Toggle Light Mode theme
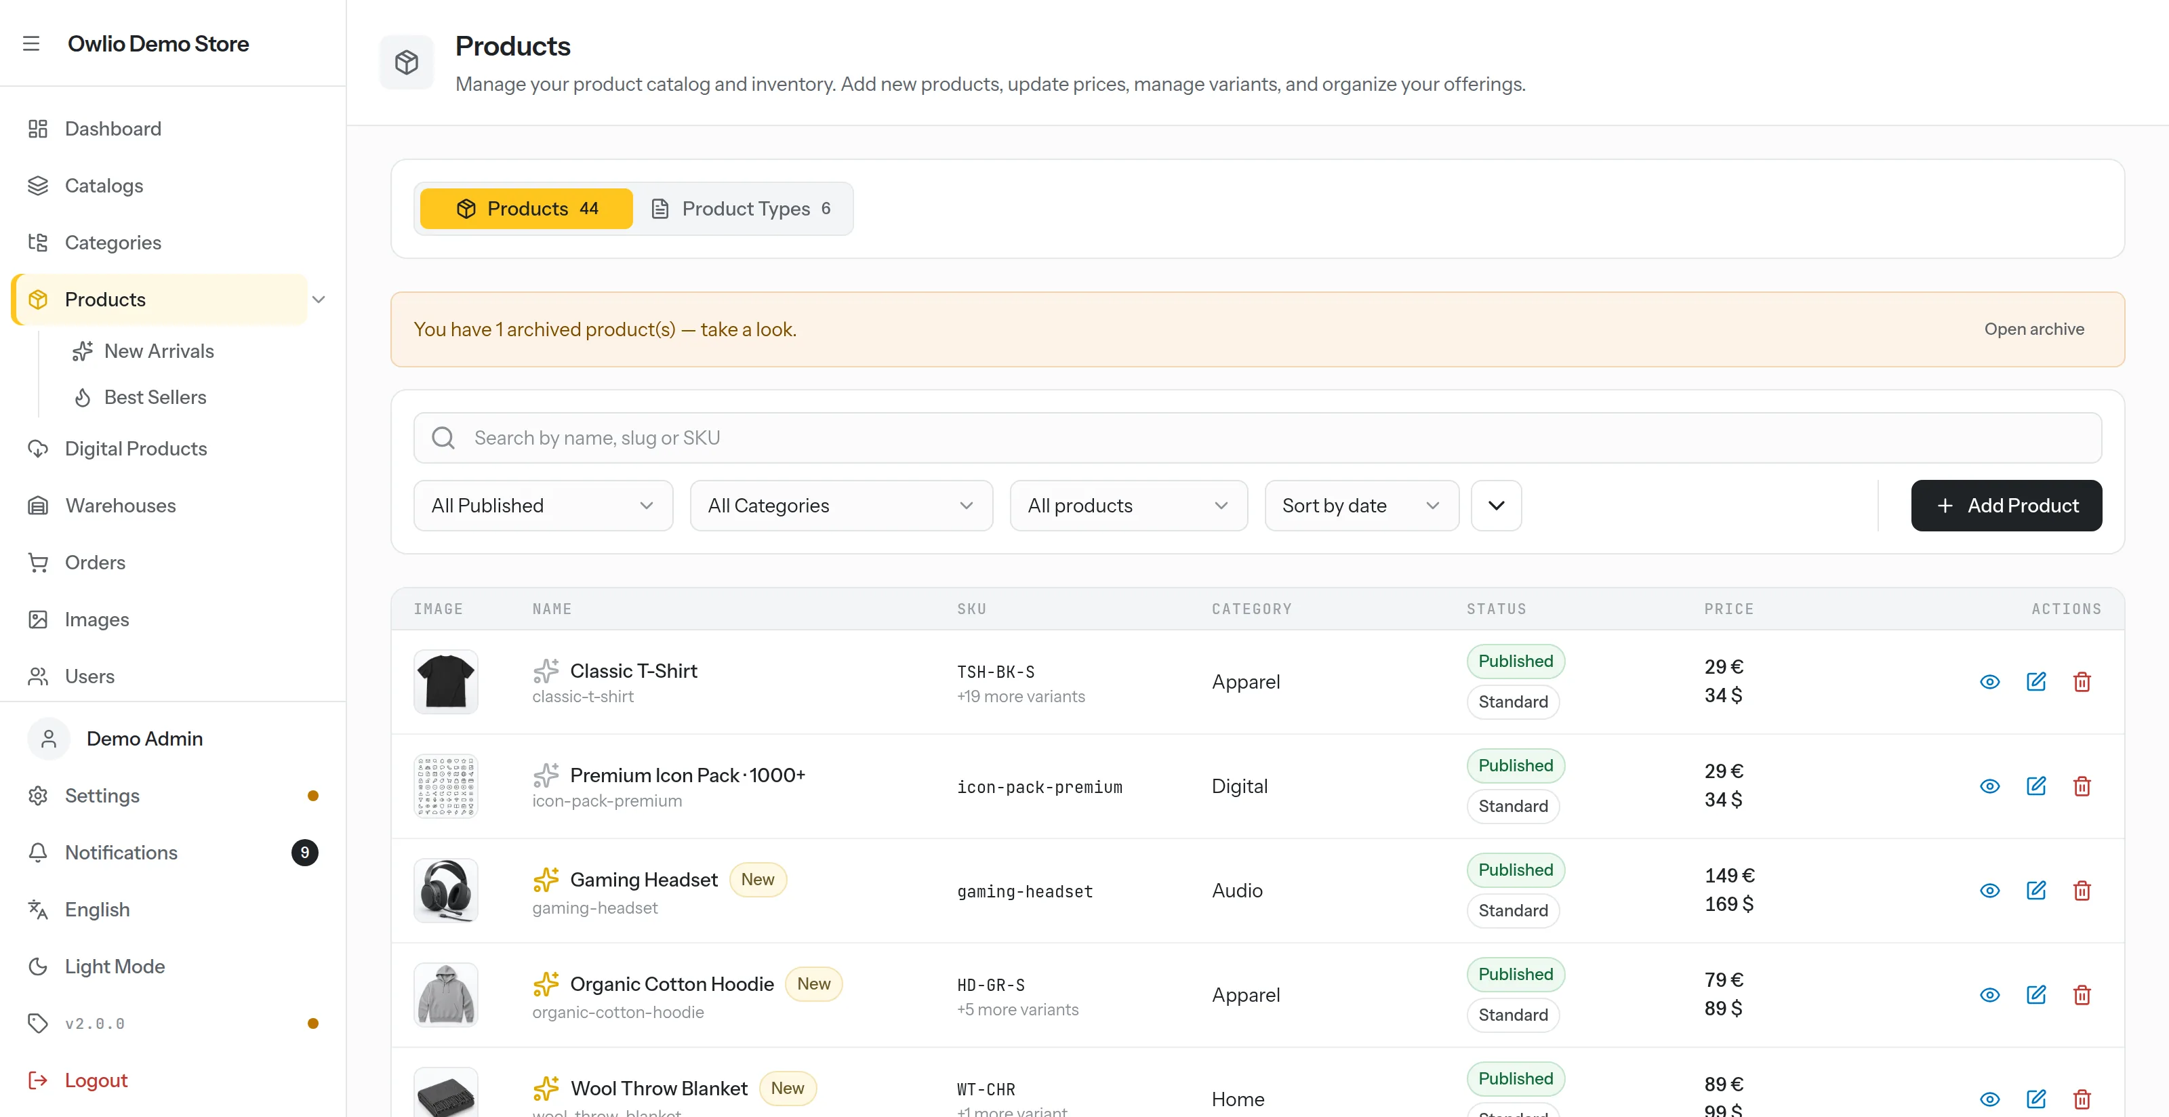 click(x=173, y=967)
